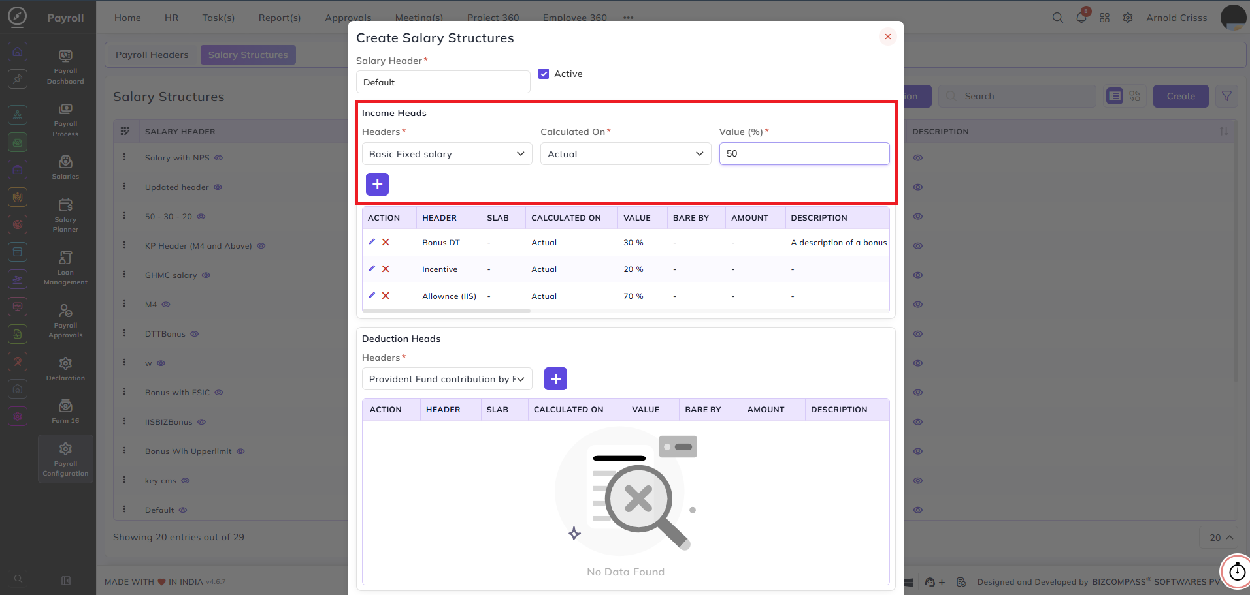Open the apps grid icon in top bar
This screenshot has width=1250, height=595.
tap(1104, 18)
